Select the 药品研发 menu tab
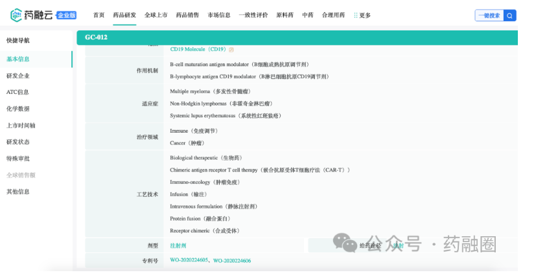Image resolution: width=536 pixels, height=277 pixels. pyautogui.click(x=124, y=15)
